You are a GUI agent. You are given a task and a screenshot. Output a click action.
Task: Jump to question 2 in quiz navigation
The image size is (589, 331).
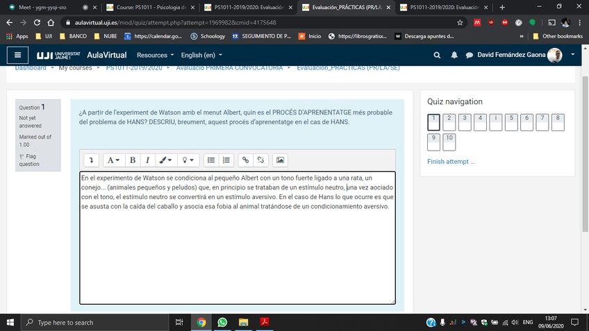(x=449, y=122)
